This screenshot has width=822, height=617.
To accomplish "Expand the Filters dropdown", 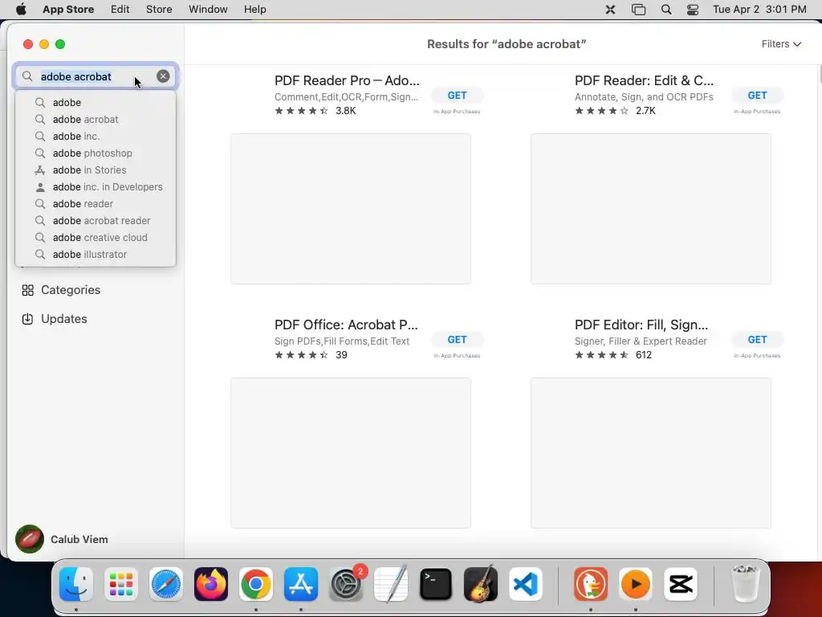I will (x=781, y=44).
